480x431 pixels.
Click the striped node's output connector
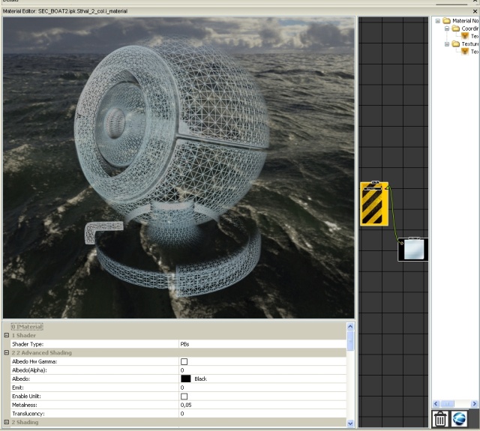click(388, 187)
